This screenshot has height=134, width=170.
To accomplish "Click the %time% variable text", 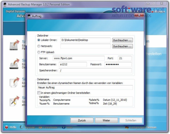I will [94, 103].
